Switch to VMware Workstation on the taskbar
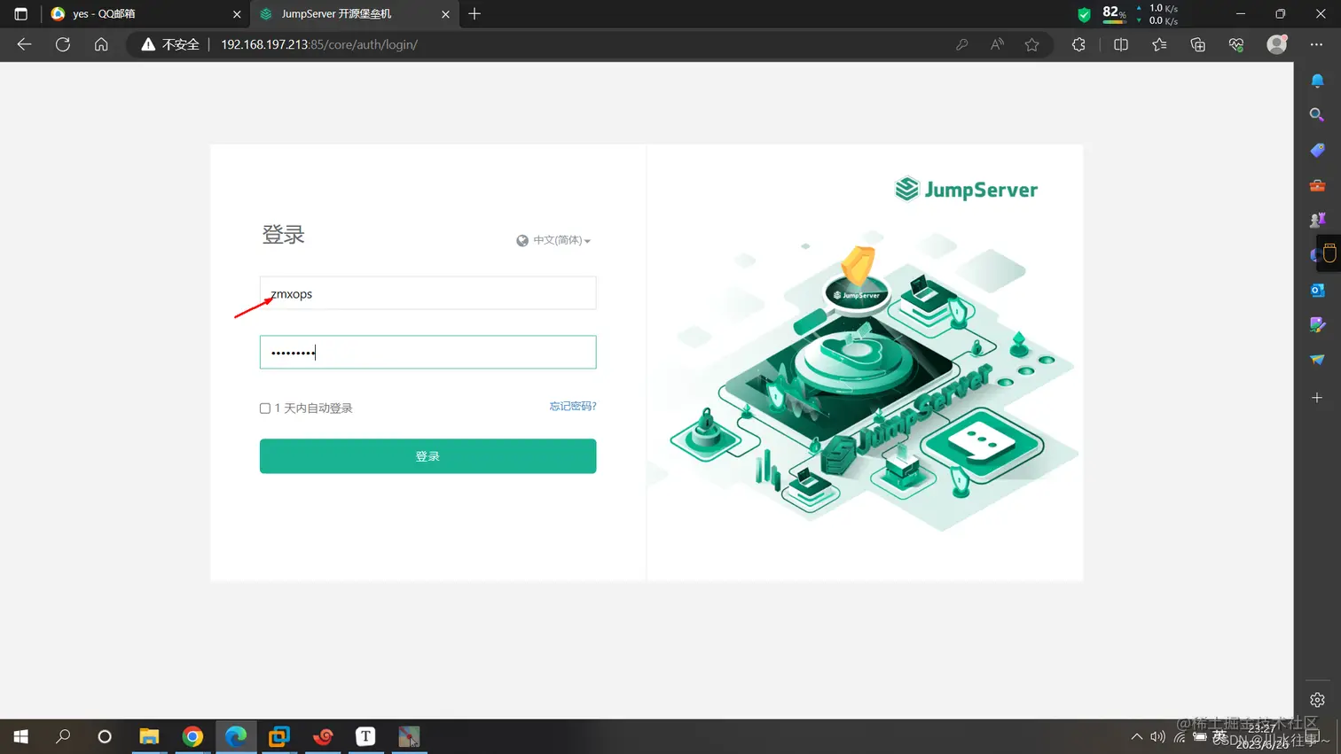1341x754 pixels. (279, 736)
